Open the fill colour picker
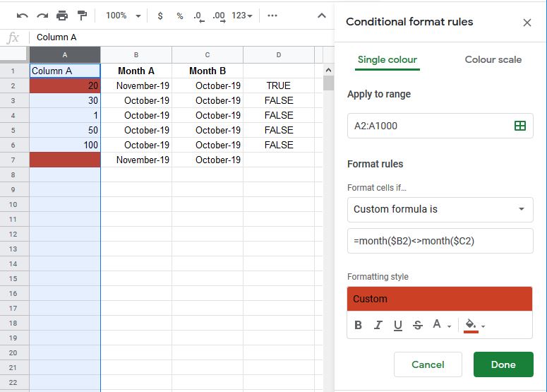The height and width of the screenshot is (392, 547). click(x=474, y=326)
